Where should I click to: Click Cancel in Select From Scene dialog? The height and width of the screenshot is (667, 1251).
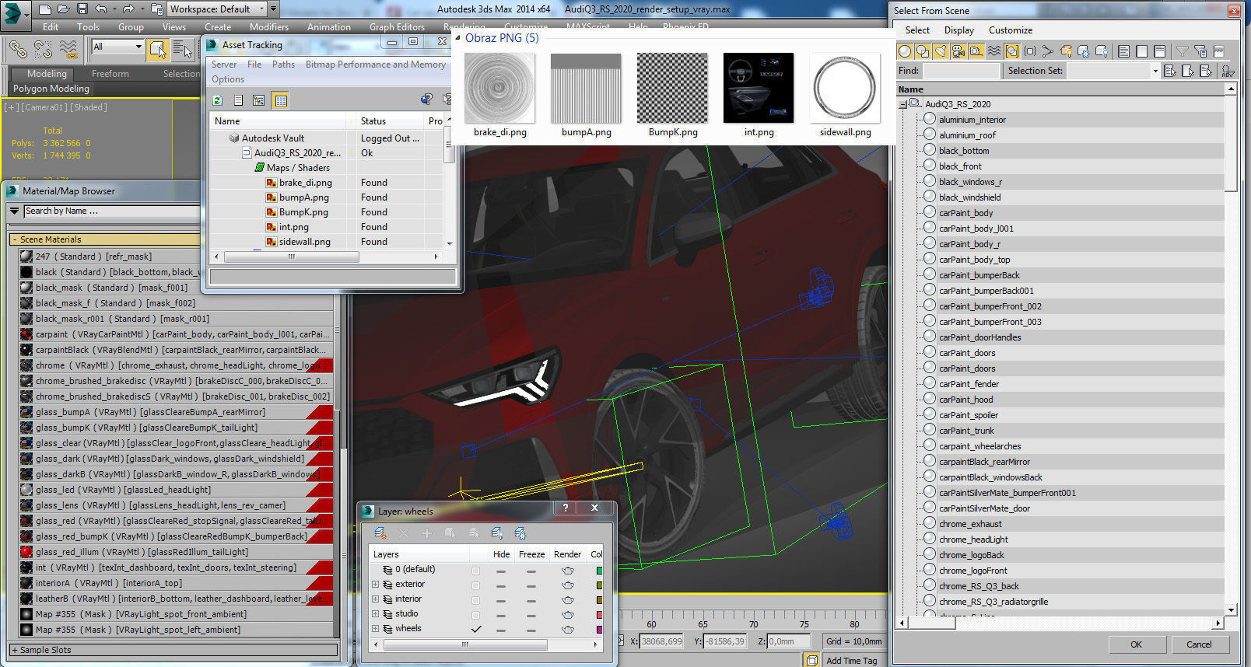click(1199, 644)
